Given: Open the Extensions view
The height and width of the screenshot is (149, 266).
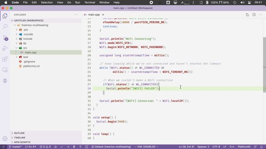Looking at the screenshot, I should tap(5, 59).
